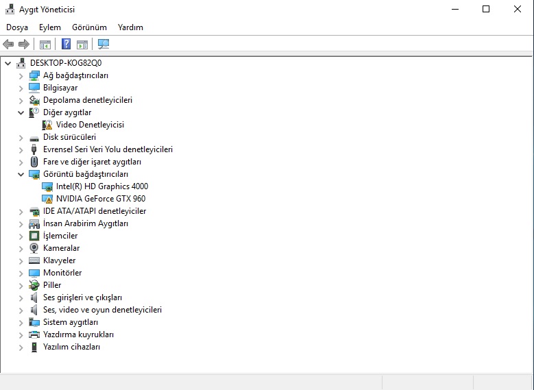Open the Görünüm menu
534x390 pixels.
click(x=89, y=27)
